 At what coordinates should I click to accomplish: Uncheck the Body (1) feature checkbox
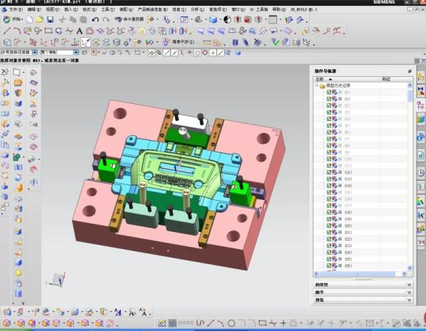point(329,99)
